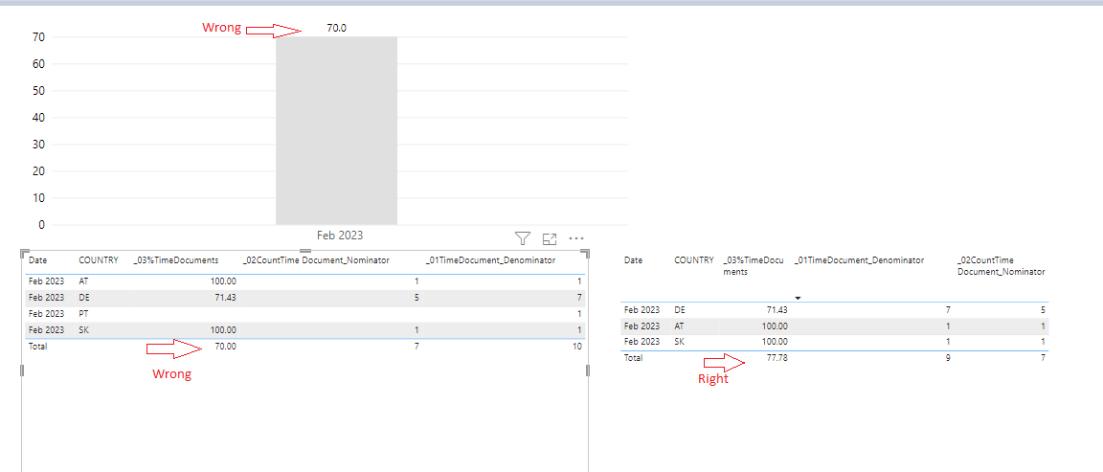Click the 71.43 value in the left table
Screen dimensions: 1103x472
224,298
